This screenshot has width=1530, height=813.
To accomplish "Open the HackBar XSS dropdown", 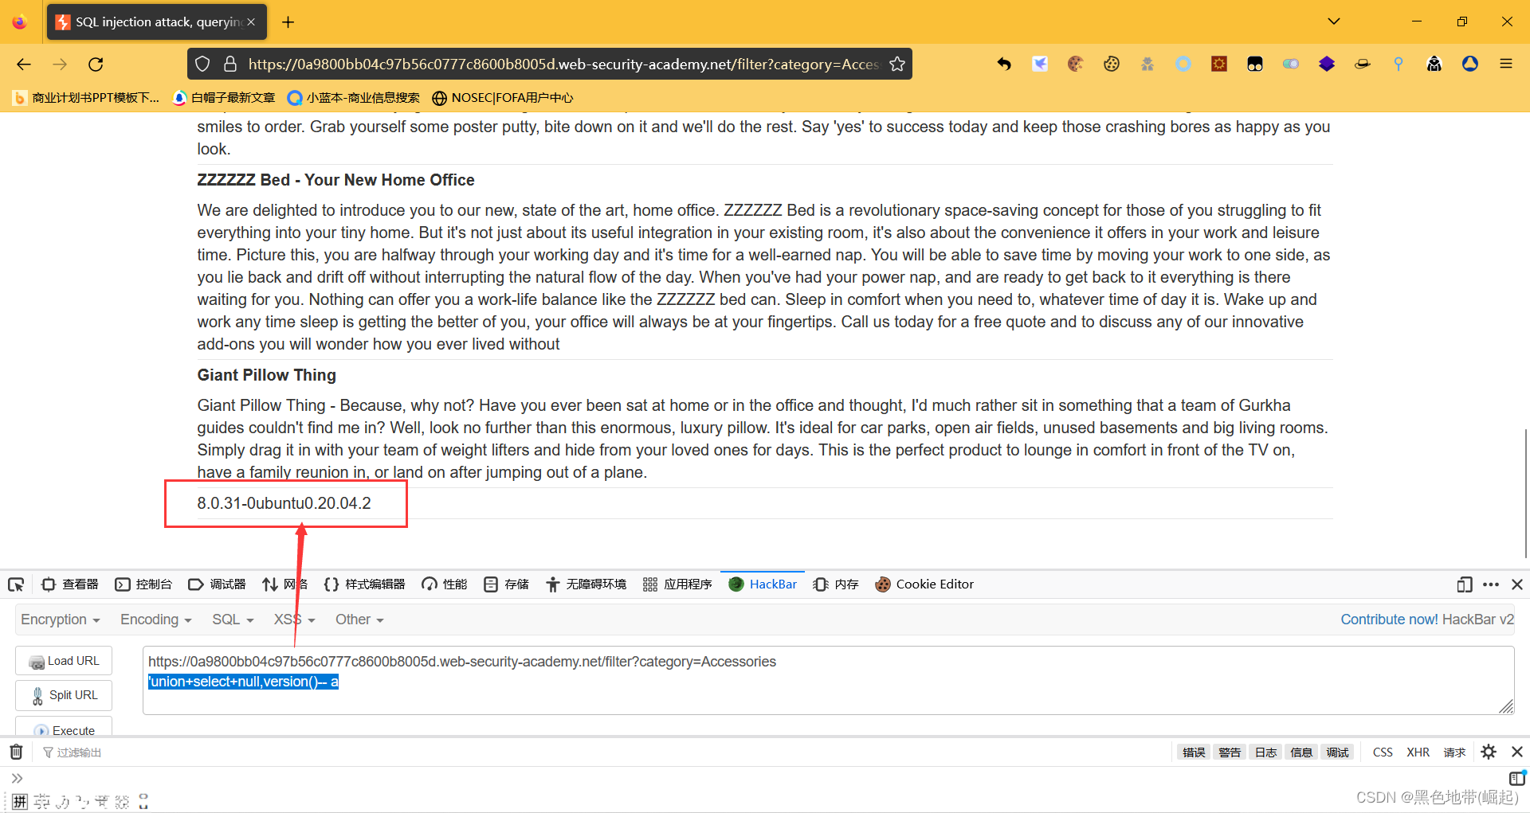I will tap(295, 620).
